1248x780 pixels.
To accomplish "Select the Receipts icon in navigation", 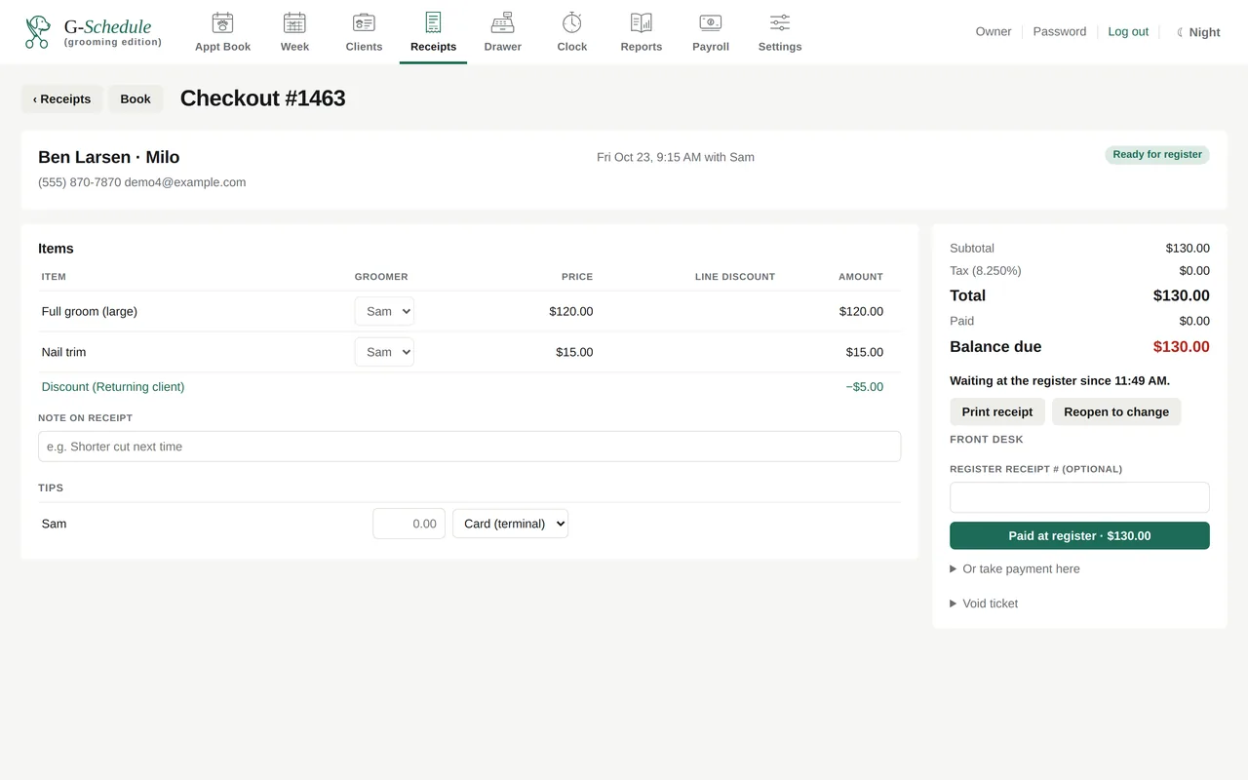I will click(x=433, y=22).
